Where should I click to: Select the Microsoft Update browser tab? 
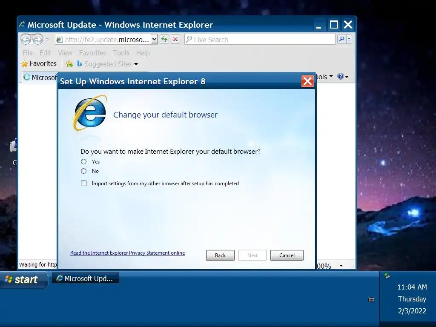[x=40, y=77]
